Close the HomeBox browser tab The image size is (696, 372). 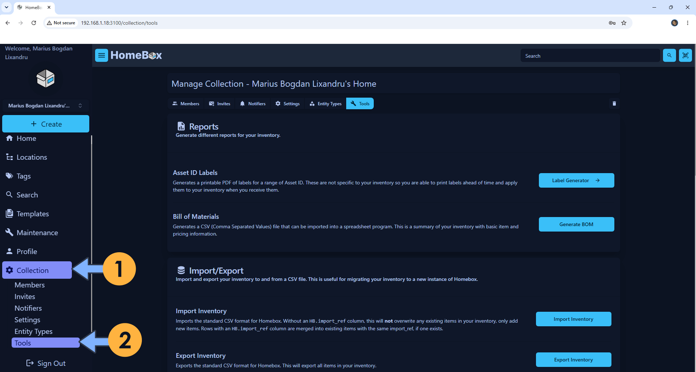(49, 7)
